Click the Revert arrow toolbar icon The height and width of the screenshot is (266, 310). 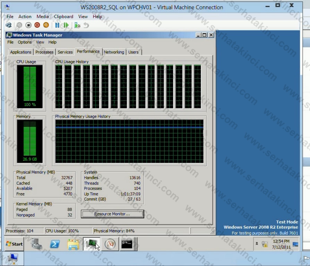(x=86, y=25)
